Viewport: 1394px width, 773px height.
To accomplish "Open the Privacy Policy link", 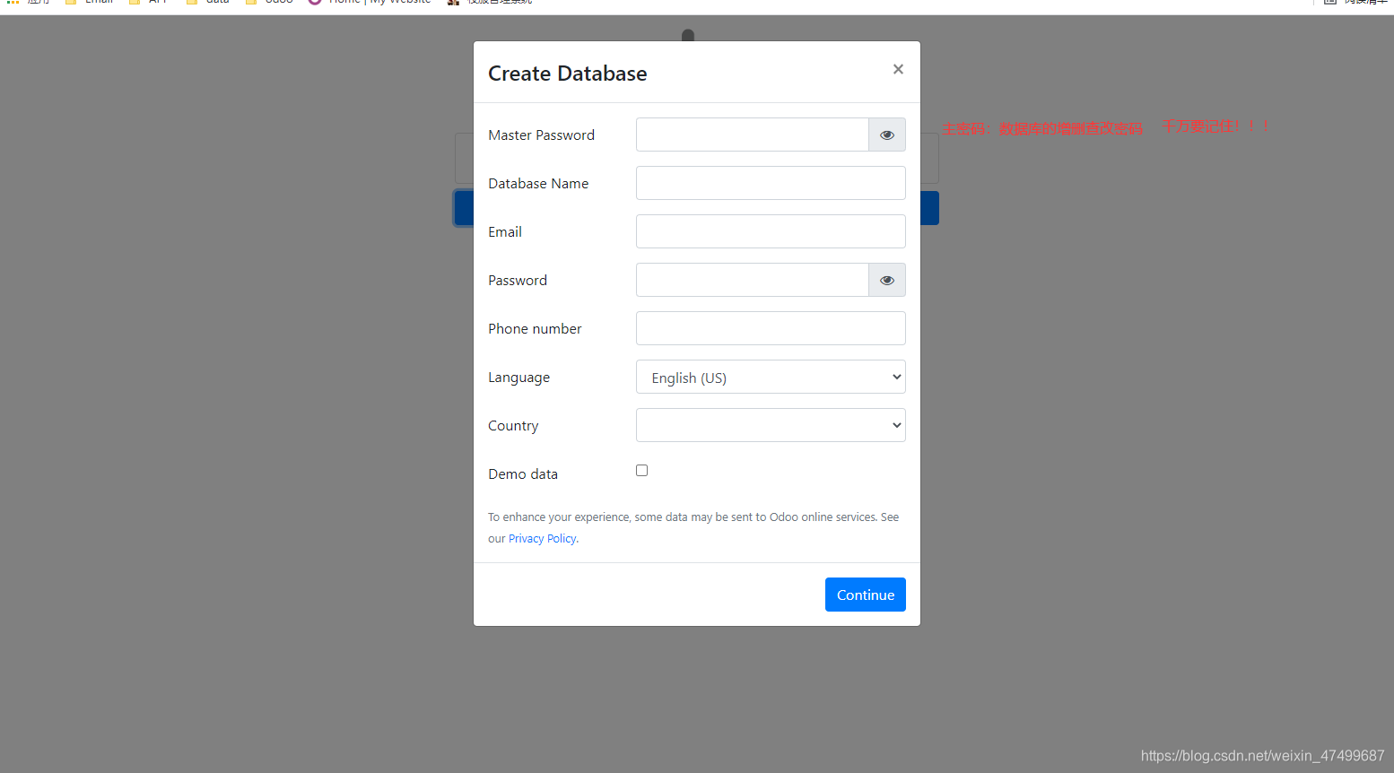I will pyautogui.click(x=543, y=539).
